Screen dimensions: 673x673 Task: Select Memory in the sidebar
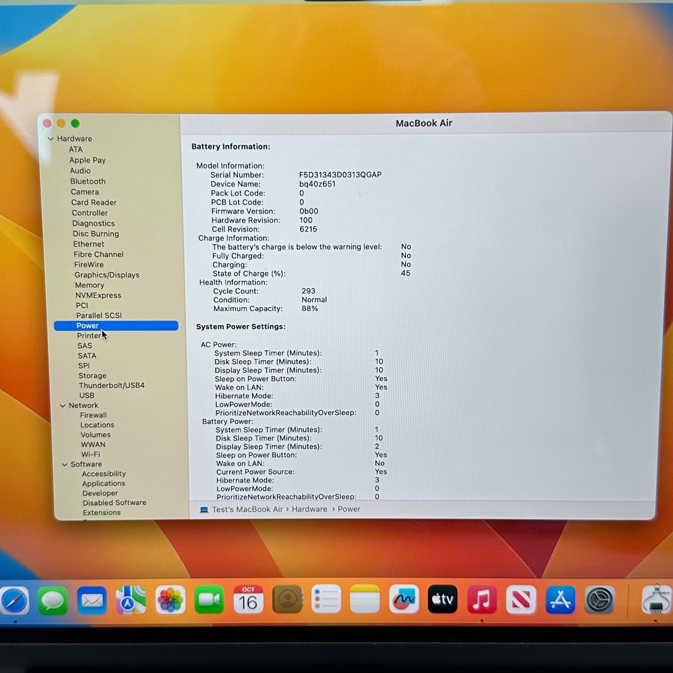pyautogui.click(x=89, y=285)
